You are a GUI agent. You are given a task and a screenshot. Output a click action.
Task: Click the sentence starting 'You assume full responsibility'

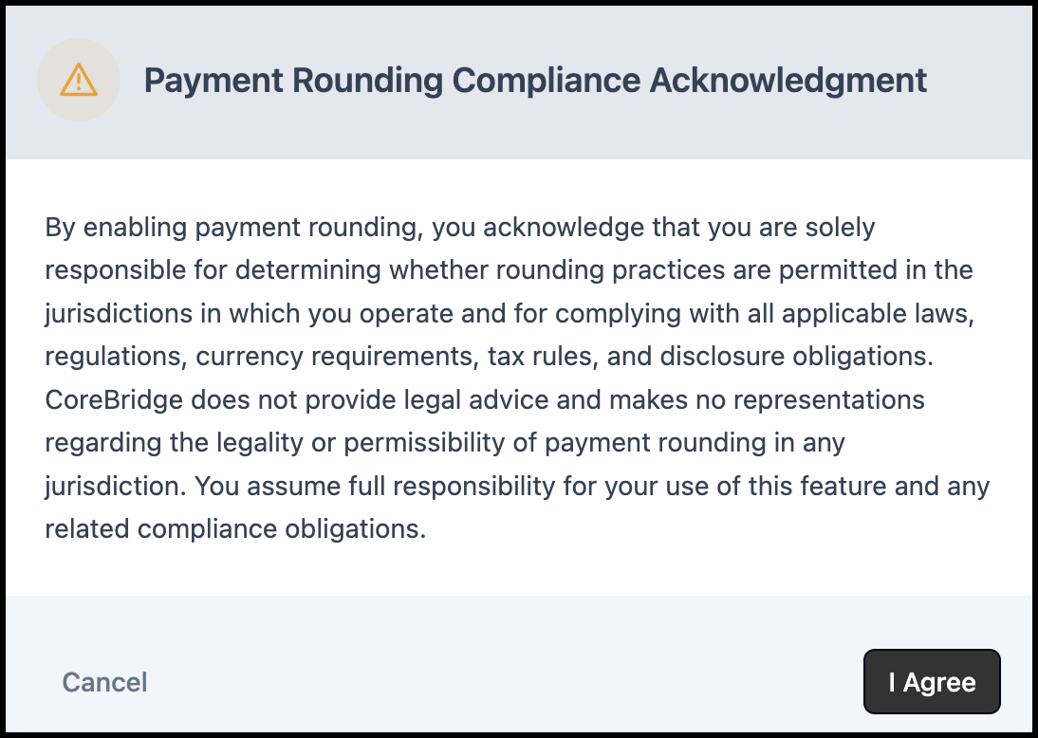point(592,486)
